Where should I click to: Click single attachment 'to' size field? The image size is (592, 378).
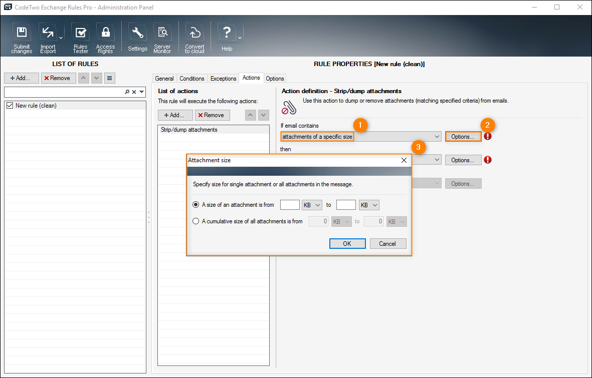pos(346,205)
